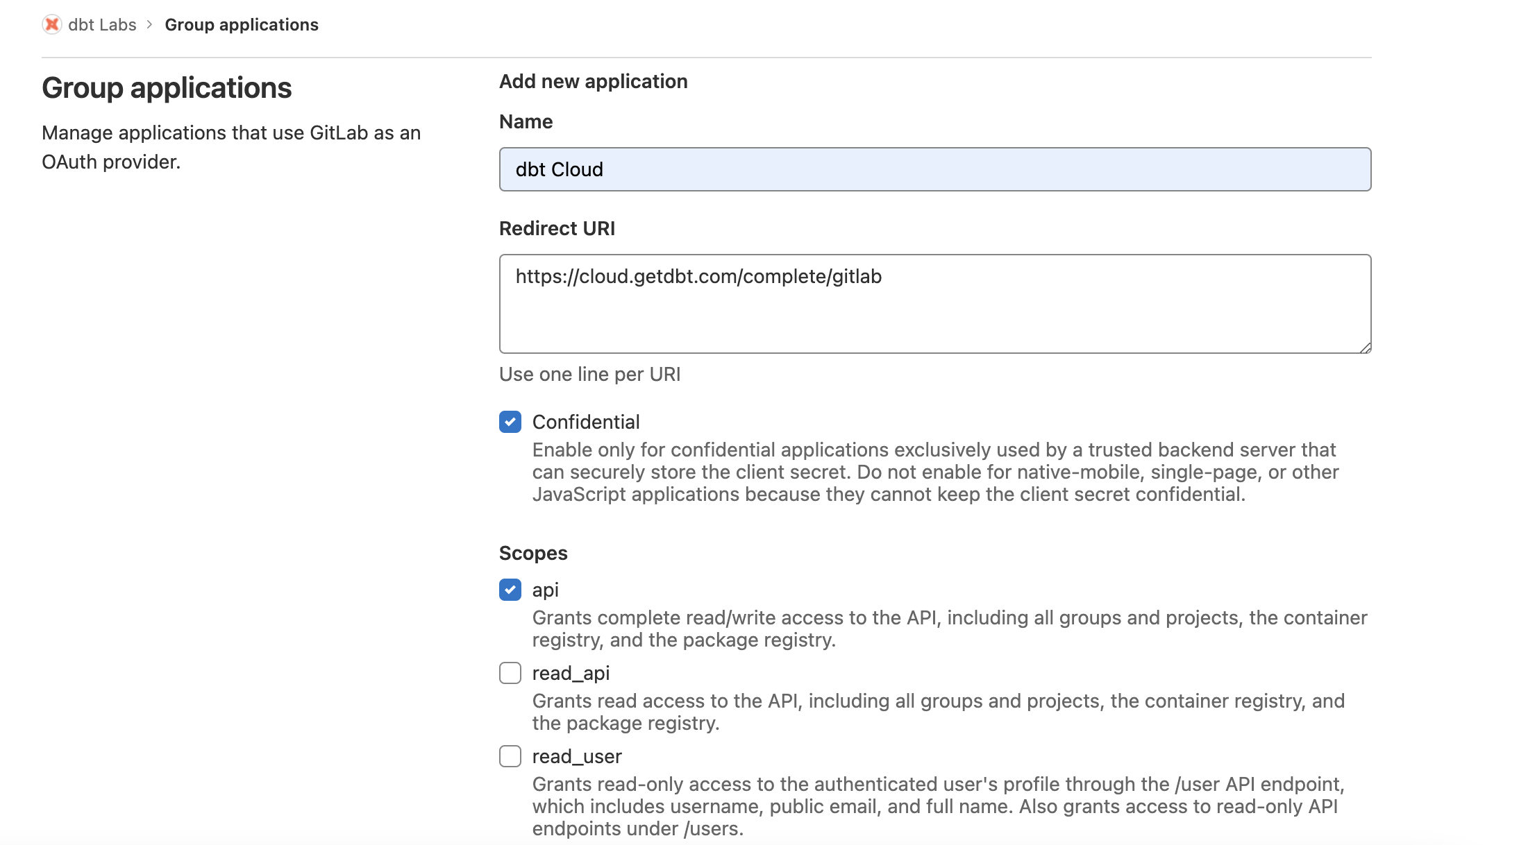This screenshot has width=1519, height=845.
Task: Click the Group applications page title
Action: 167,89
